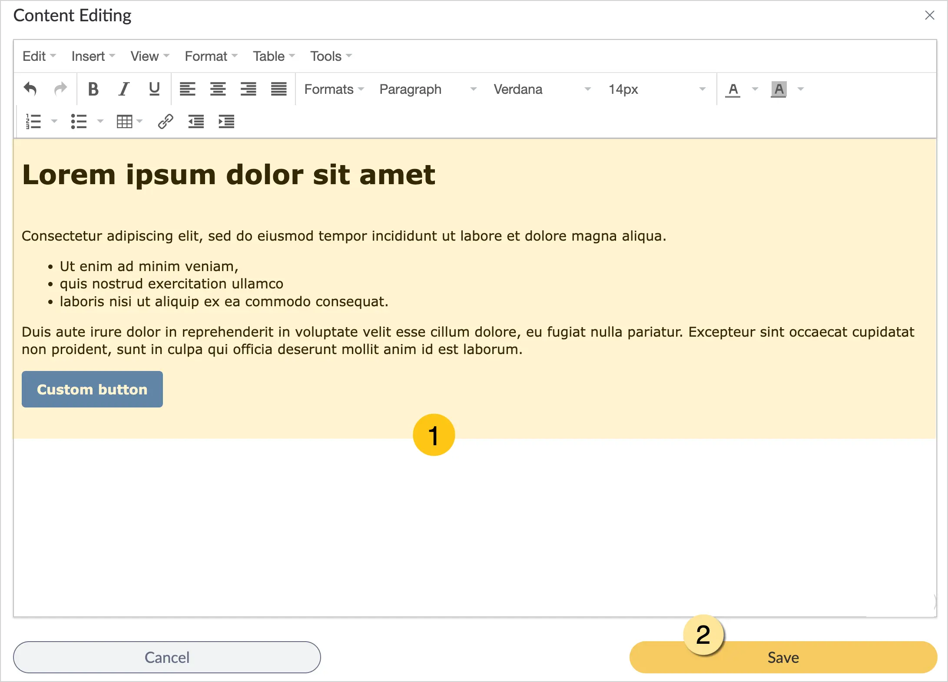Toggle bold formatting
This screenshot has height=682, width=948.
click(x=93, y=89)
